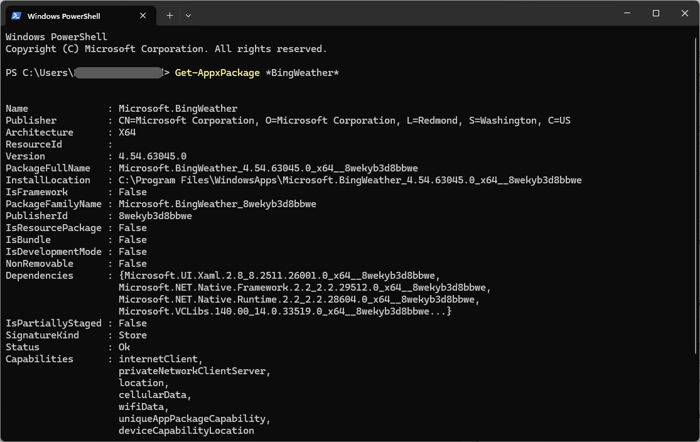Click the wifiData capability
The width and height of the screenshot is (700, 442).
click(143, 407)
